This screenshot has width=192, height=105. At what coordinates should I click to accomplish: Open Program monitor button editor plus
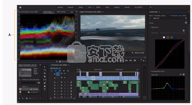(144, 61)
